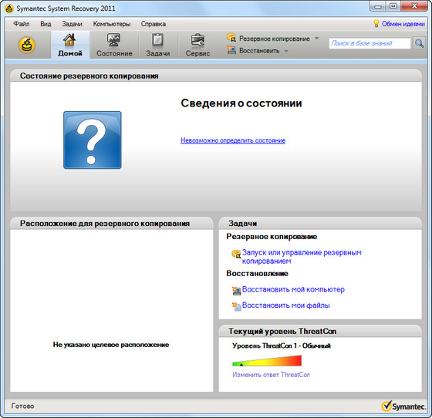432x418 pixels.
Task: Switch to the Состояние tab
Action: [114, 45]
